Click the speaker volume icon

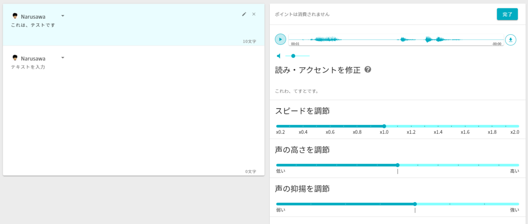click(279, 56)
